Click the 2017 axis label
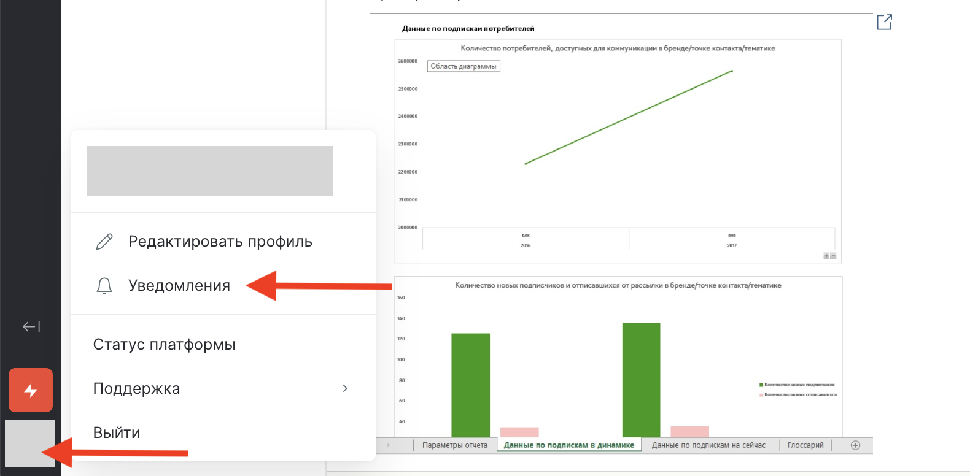Image resolution: width=970 pixels, height=476 pixels. [x=732, y=245]
